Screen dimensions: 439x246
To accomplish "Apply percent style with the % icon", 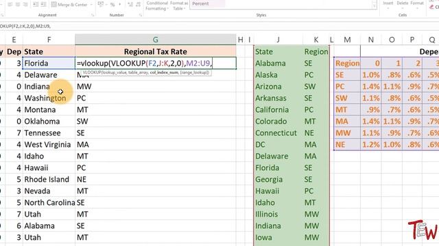I will click(112, 5).
